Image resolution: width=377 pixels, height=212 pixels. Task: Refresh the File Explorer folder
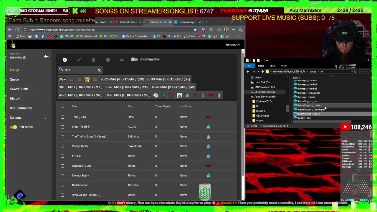click(355, 72)
